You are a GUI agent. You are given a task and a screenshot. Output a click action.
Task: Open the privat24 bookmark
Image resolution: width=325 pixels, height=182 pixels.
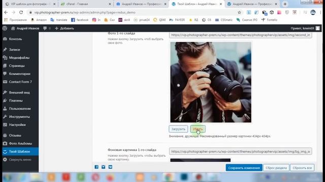142,20
